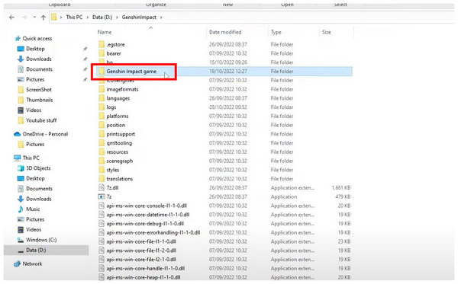Open Documents under Quick access
The height and width of the screenshot is (284, 458).
click(35, 69)
